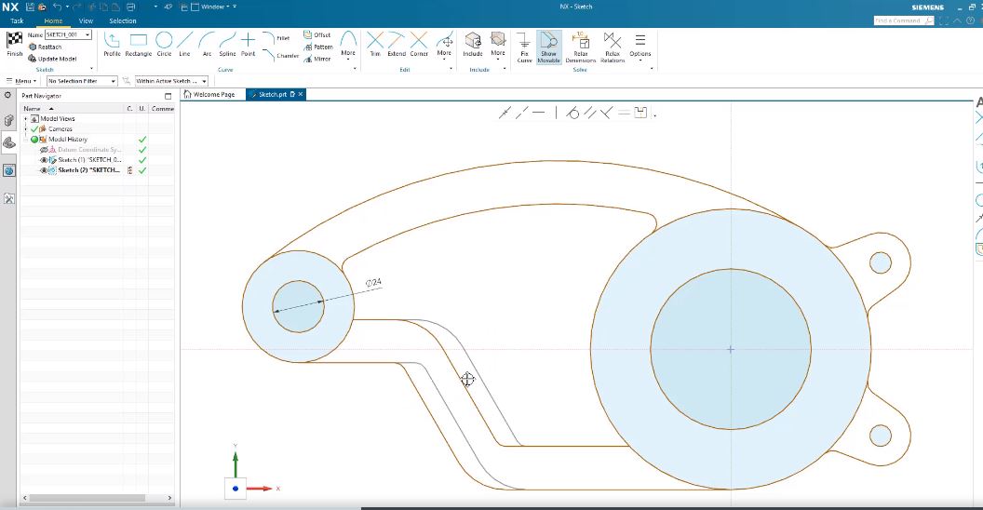Image resolution: width=983 pixels, height=510 pixels.
Task: Open the Menu dropdown
Action: pyautogui.click(x=20, y=81)
